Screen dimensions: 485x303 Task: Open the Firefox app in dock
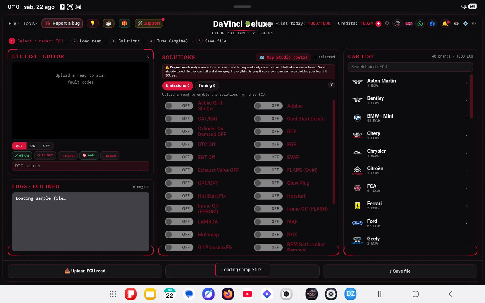pos(228,294)
